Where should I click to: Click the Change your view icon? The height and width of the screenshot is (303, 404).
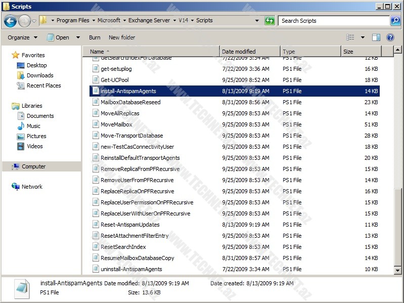[x=350, y=37]
